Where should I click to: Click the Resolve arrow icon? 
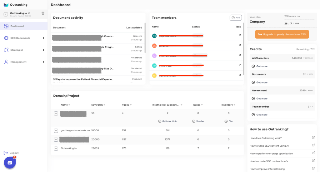[x=194, y=121]
